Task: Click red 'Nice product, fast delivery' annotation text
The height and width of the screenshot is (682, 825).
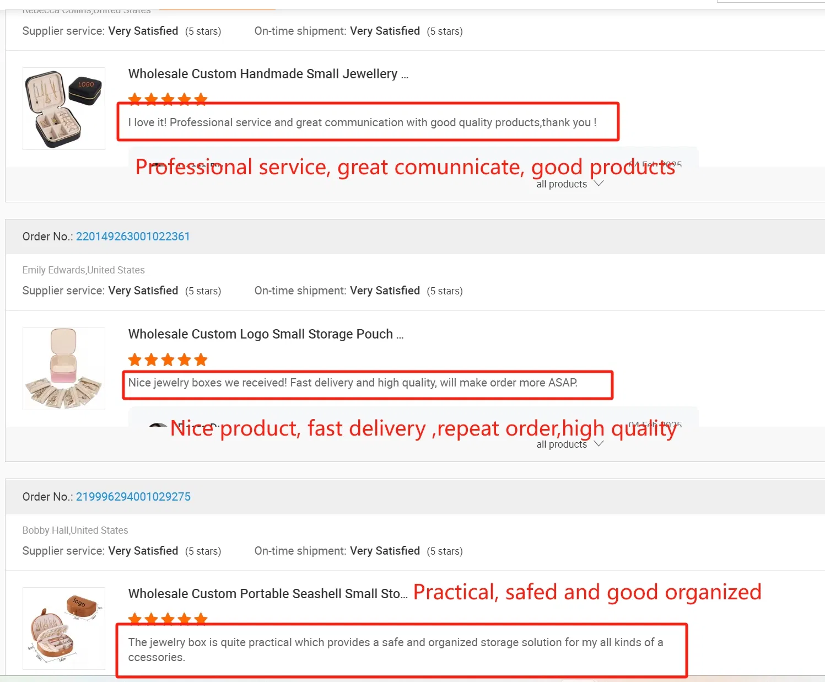Action: pyautogui.click(x=423, y=428)
